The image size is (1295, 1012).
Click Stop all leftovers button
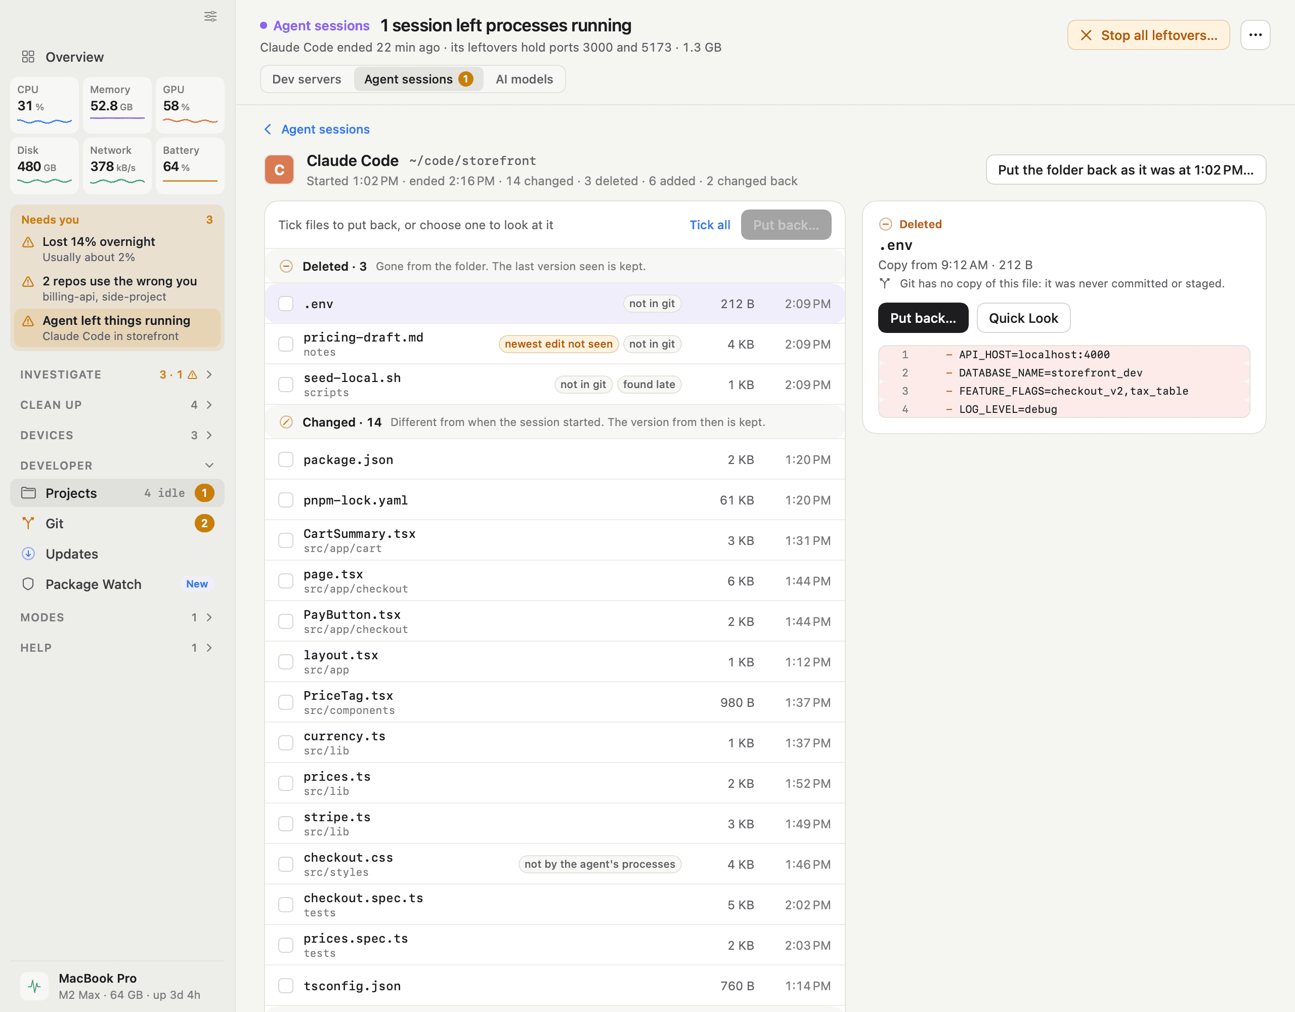coord(1148,35)
